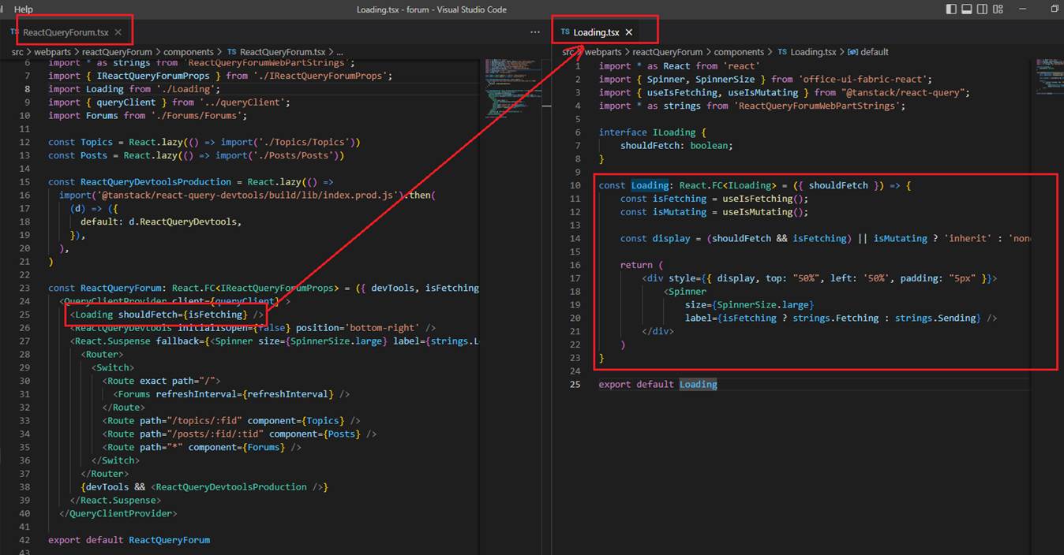Click the left editor's minimap code preview
The width and height of the screenshot is (1064, 555).
(x=501, y=79)
